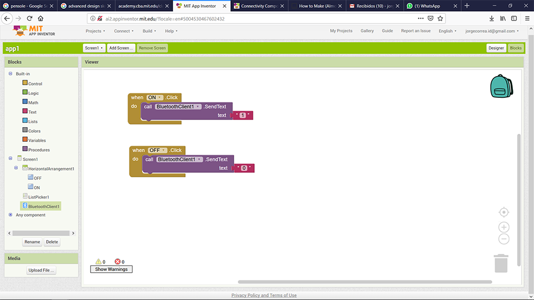Viewport: 534px width, 300px height.
Task: Click the MIT App Inventor logo
Action: pyautogui.click(x=34, y=31)
